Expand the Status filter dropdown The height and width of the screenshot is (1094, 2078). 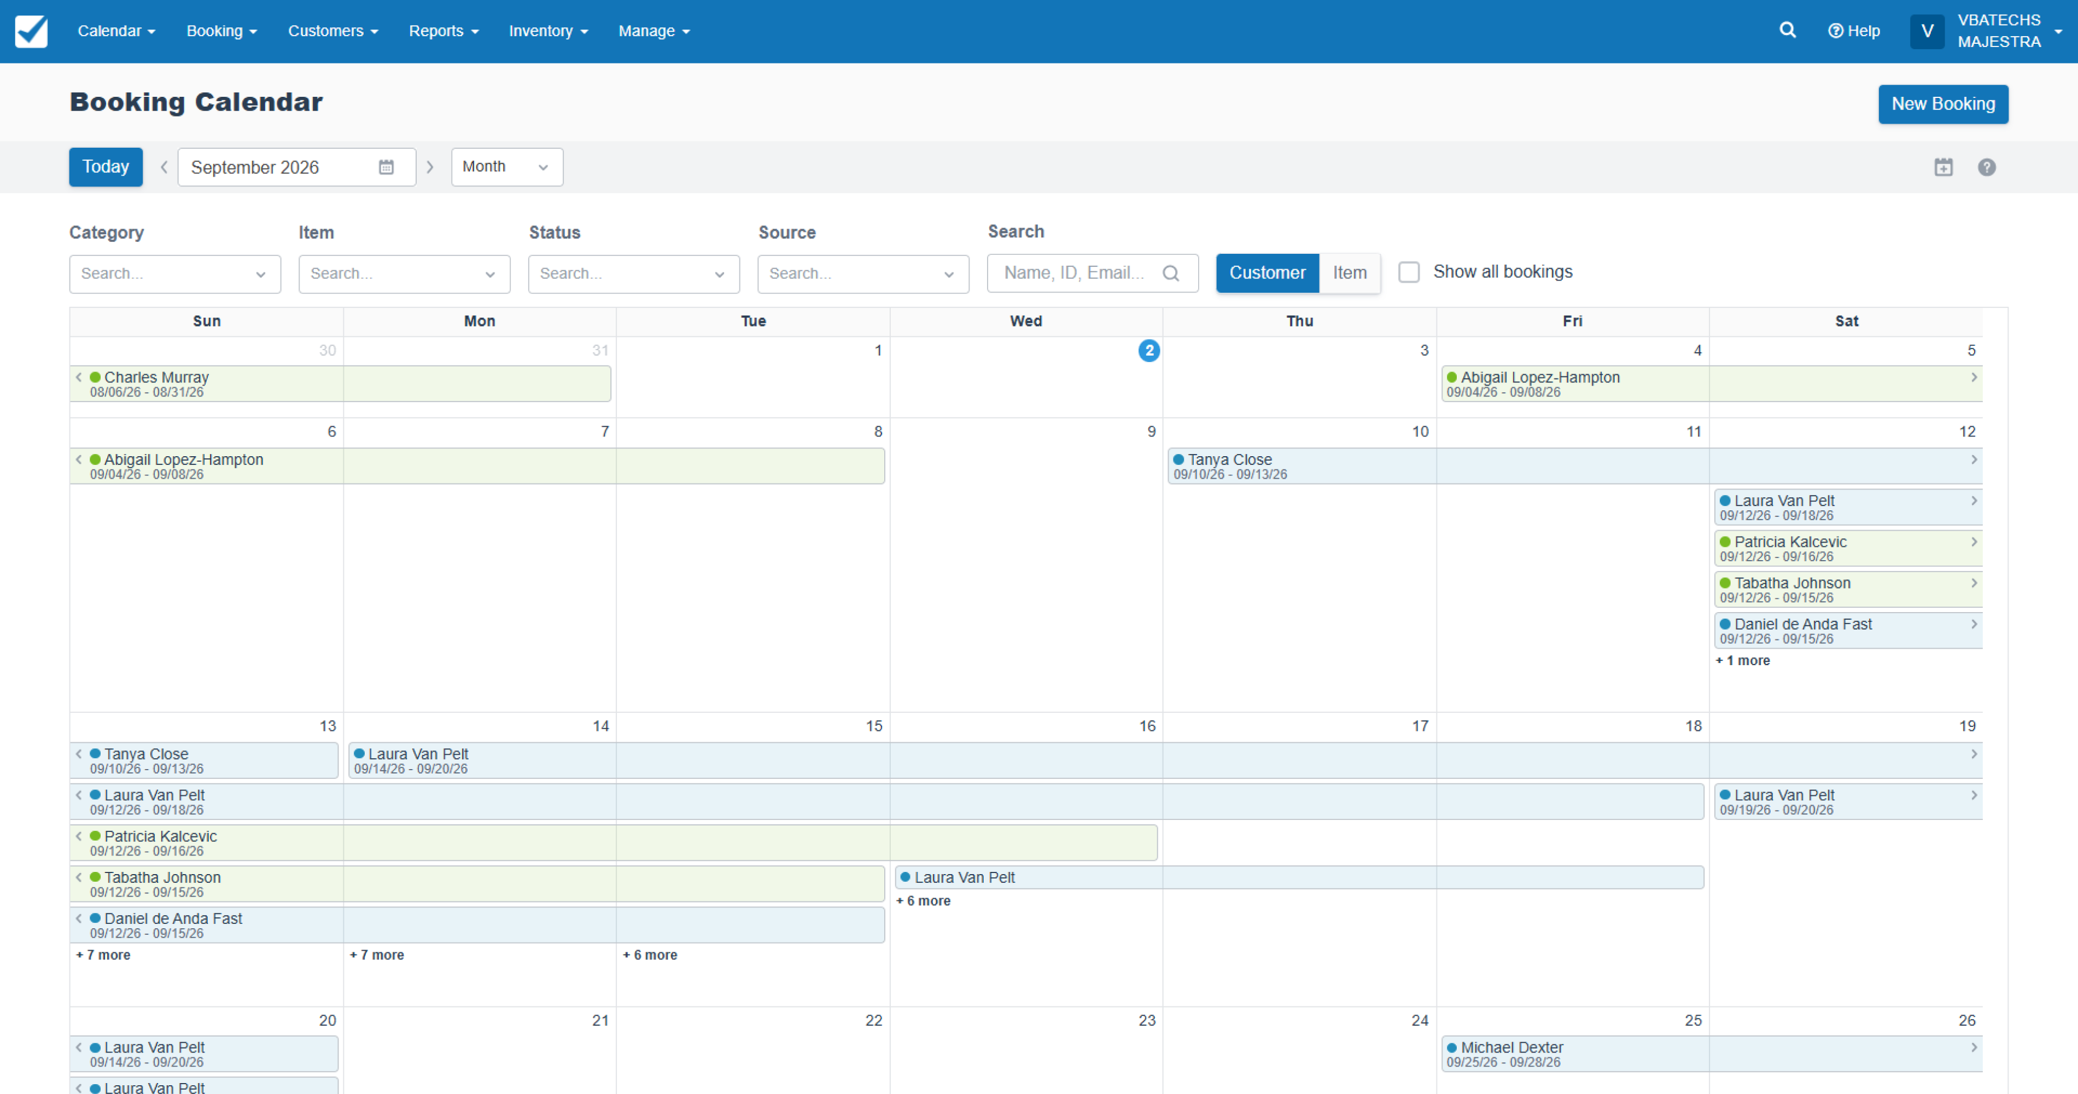coord(634,273)
